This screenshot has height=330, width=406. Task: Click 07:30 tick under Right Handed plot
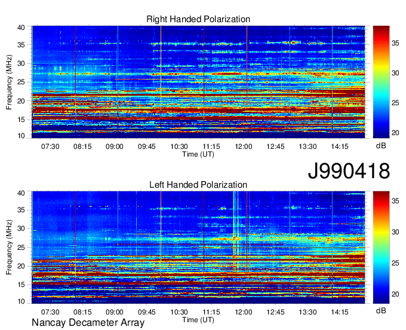[x=50, y=146]
